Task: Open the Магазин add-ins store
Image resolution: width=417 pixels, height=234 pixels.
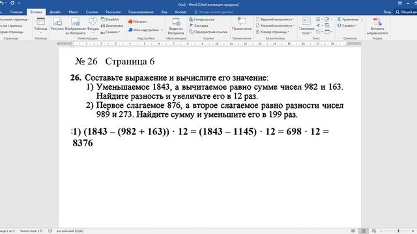Action: (137, 21)
